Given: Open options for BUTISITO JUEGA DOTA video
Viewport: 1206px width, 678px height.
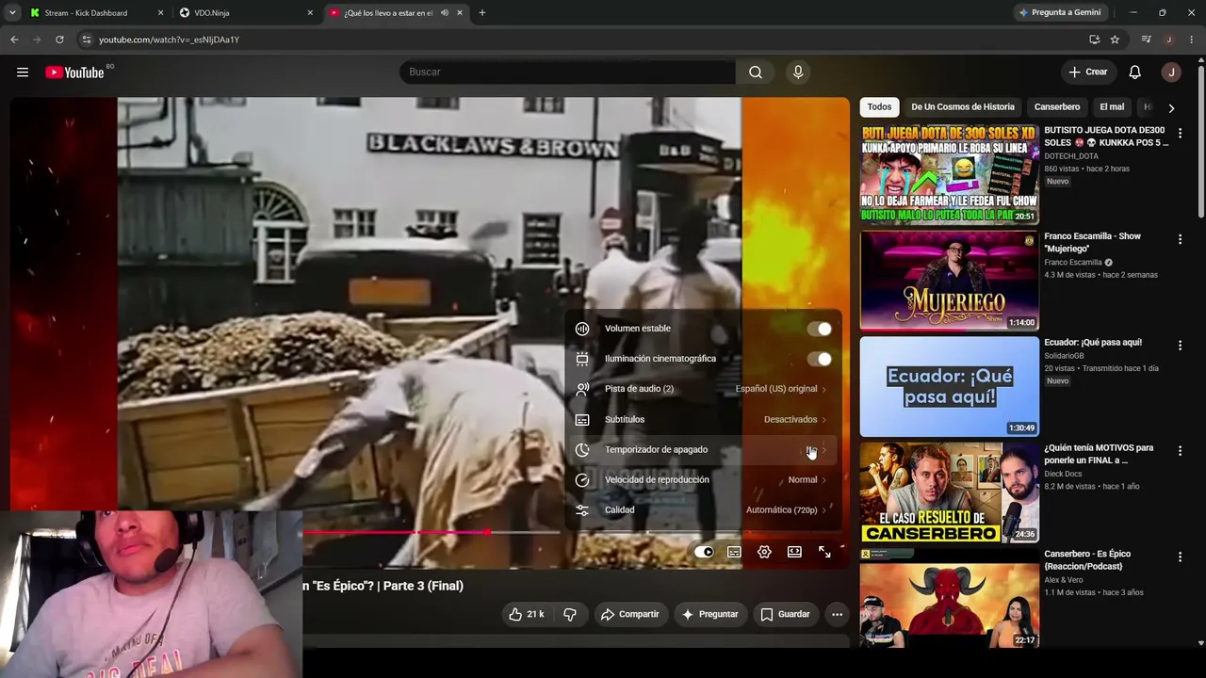Looking at the screenshot, I should (1180, 134).
